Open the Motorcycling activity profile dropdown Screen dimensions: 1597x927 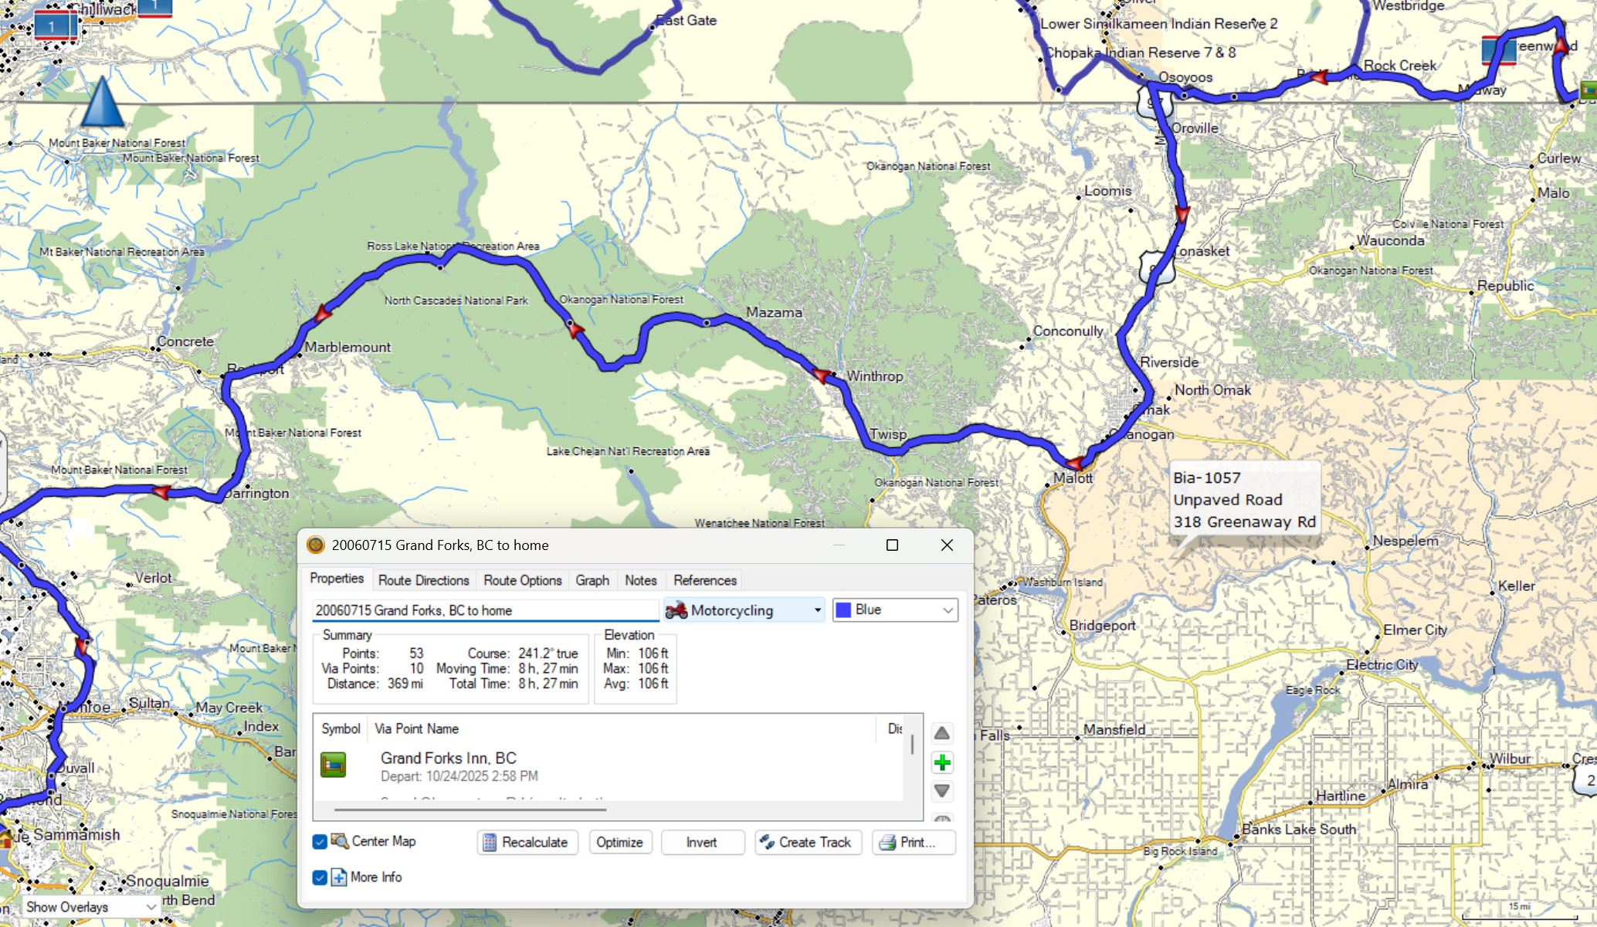click(x=817, y=610)
